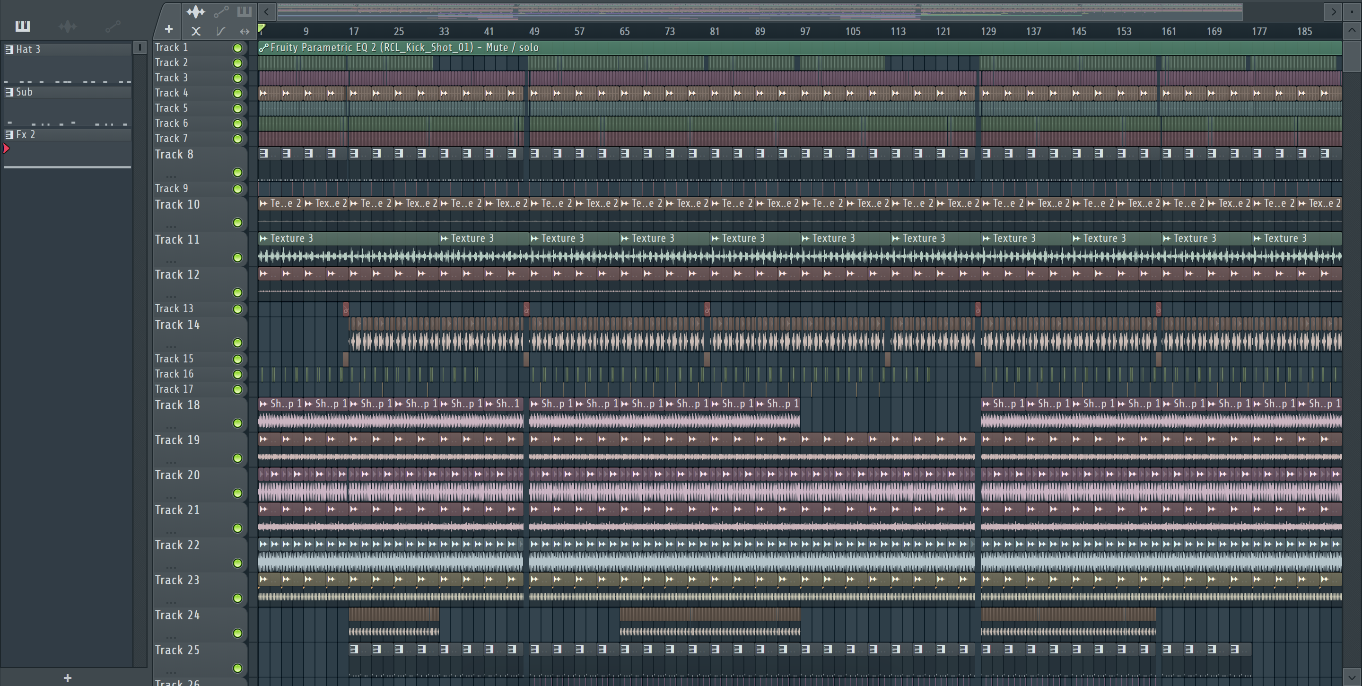This screenshot has width=1362, height=686.
Task: Mute Track 1 with its green LED
Action: coord(238,48)
